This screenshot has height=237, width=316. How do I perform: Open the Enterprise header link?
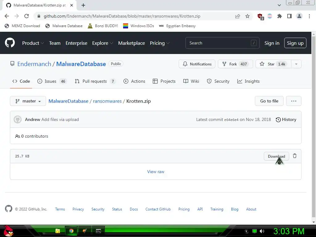pos(77,43)
